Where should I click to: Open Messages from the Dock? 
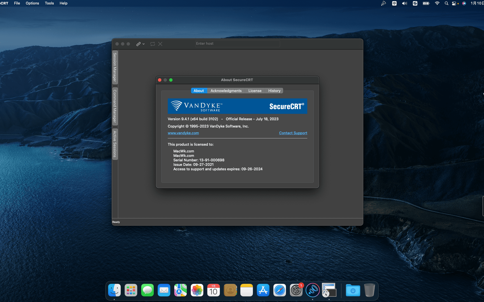pyautogui.click(x=147, y=290)
